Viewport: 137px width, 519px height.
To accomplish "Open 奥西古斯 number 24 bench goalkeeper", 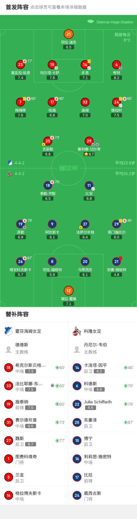I will tap(103, 496).
